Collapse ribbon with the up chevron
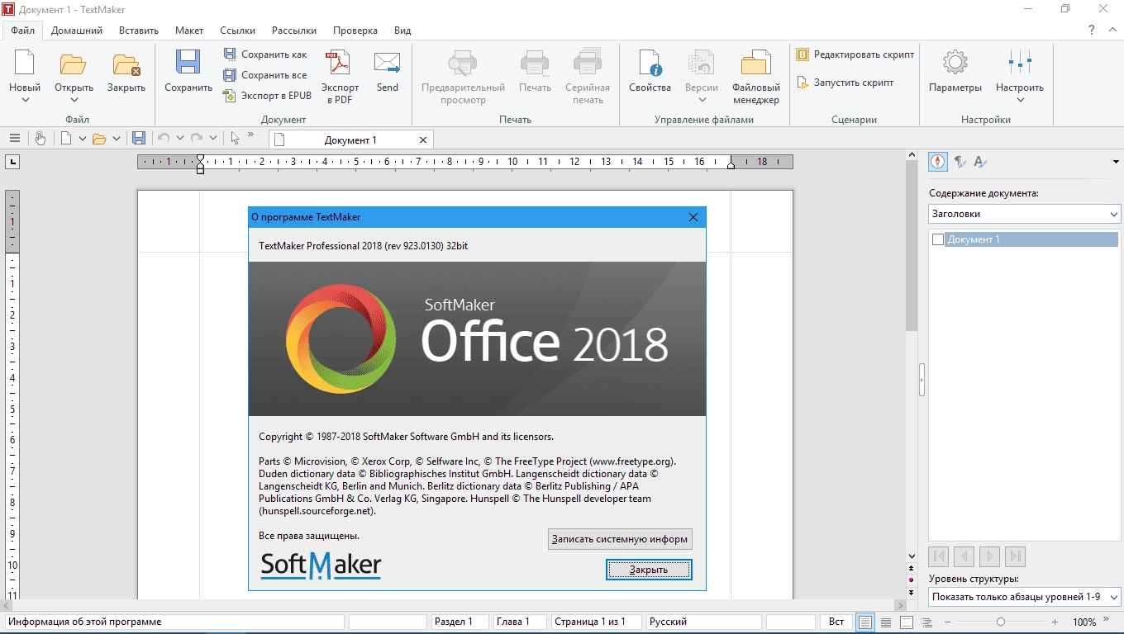 click(1113, 31)
